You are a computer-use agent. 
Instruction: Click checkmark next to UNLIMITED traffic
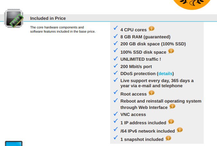(x=116, y=58)
